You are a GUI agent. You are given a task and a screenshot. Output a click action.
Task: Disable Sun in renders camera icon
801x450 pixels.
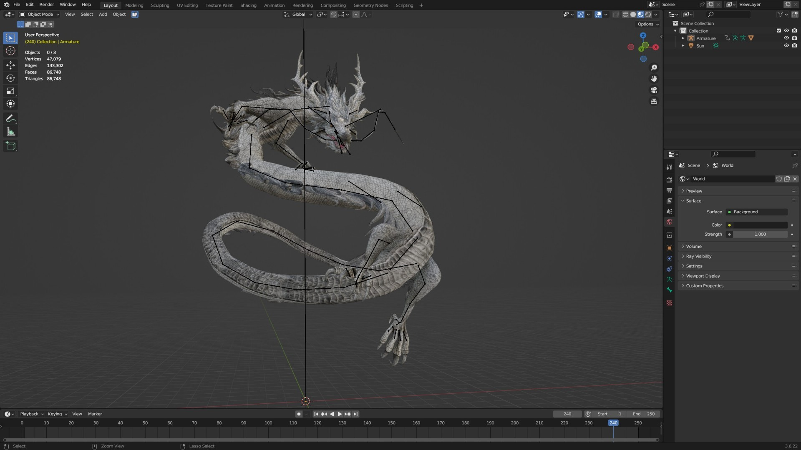click(x=794, y=45)
